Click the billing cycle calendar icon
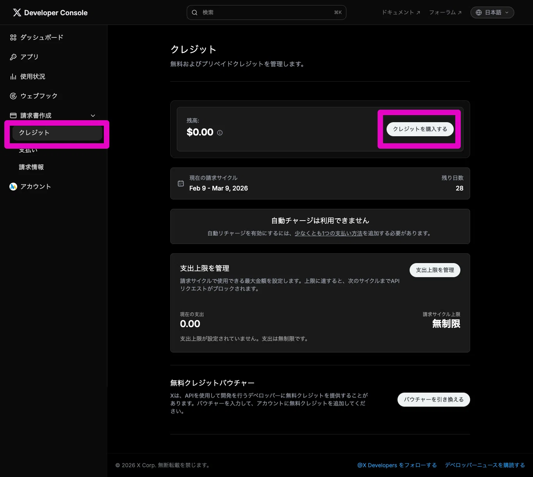 181,183
